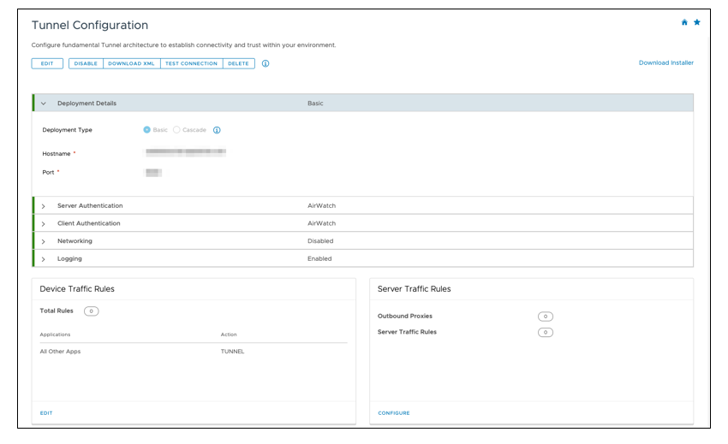Select the Cascade deployment type radio
Image resolution: width=728 pixels, height=444 pixels.
point(176,130)
